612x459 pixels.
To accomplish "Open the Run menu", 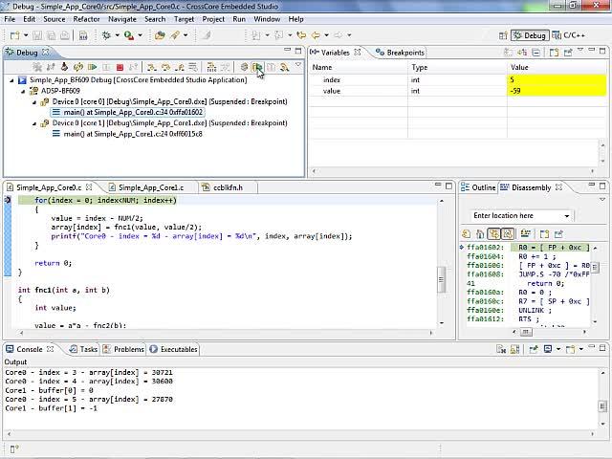I will click(x=239, y=19).
